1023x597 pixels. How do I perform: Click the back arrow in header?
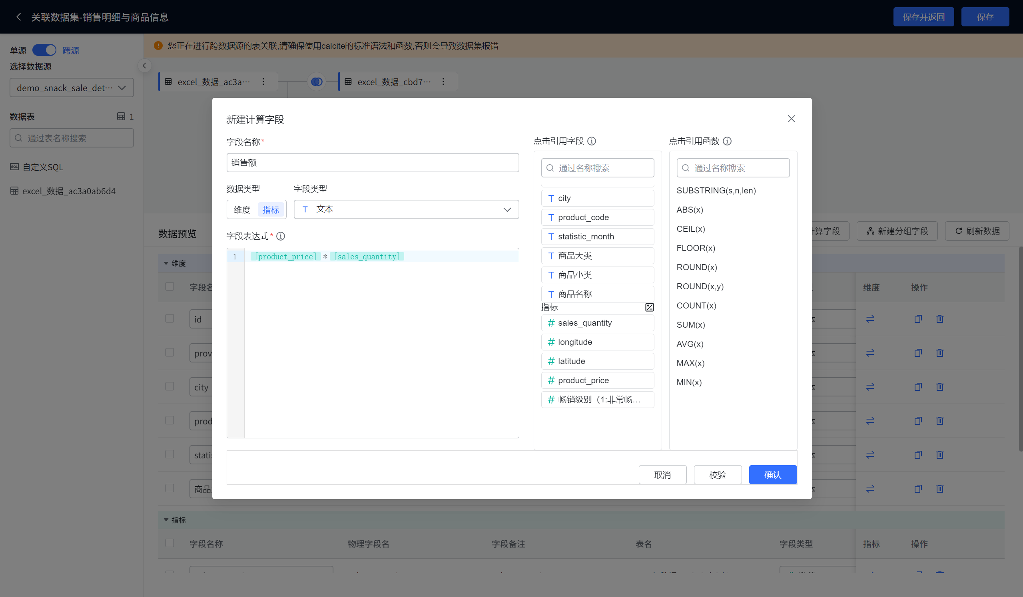[18, 17]
